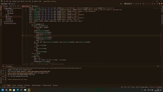Collapse the pgtg_widgets package subfolder

[5, 10]
